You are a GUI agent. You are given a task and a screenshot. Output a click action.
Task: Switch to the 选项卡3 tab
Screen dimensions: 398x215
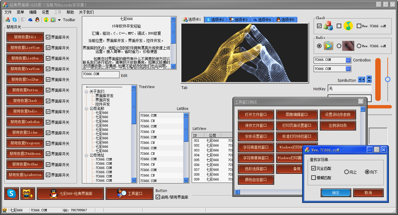coord(238,20)
